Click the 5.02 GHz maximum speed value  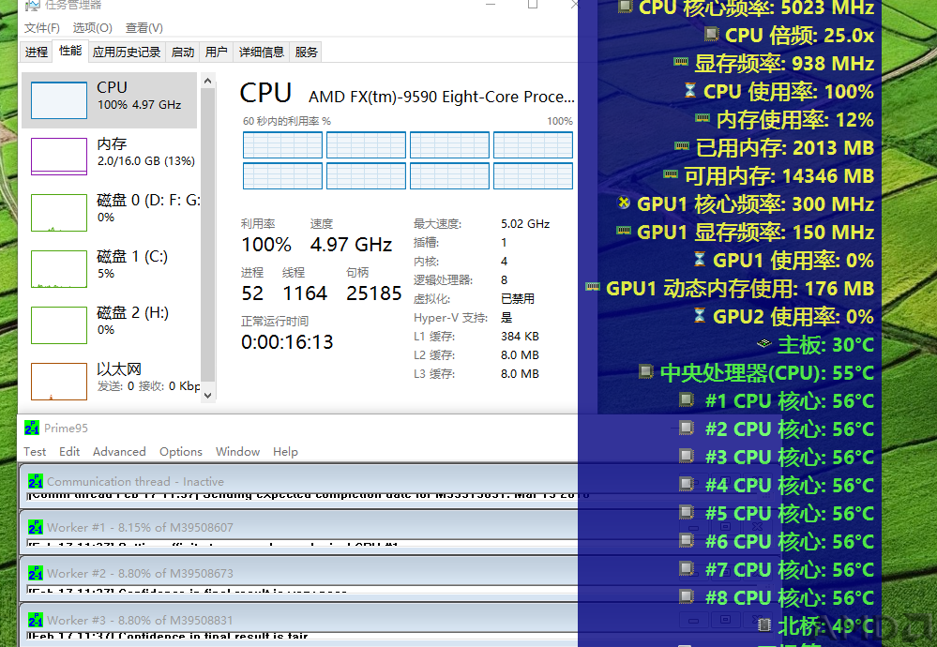(524, 223)
